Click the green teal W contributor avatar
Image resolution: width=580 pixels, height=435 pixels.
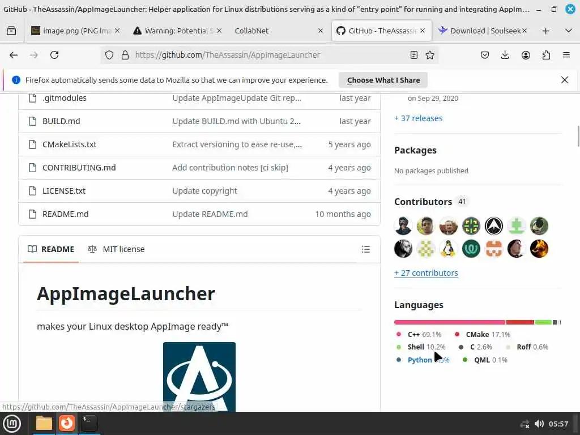[471, 249]
